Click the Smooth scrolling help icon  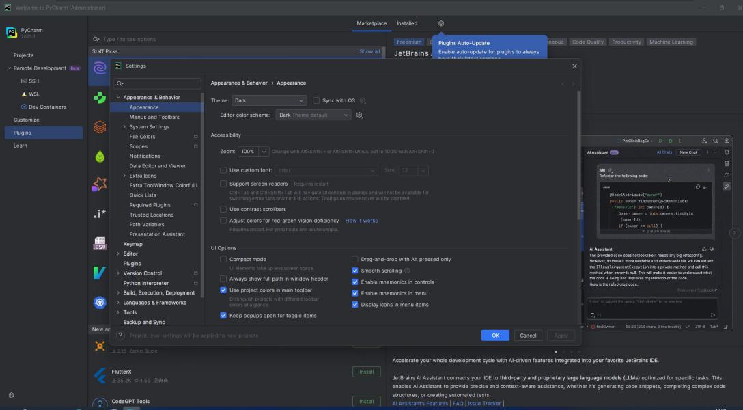[408, 271]
